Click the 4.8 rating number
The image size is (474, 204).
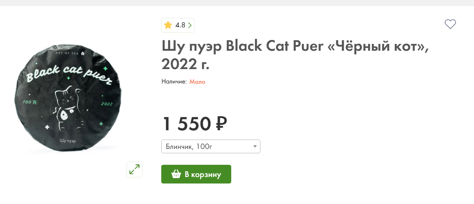(x=180, y=25)
